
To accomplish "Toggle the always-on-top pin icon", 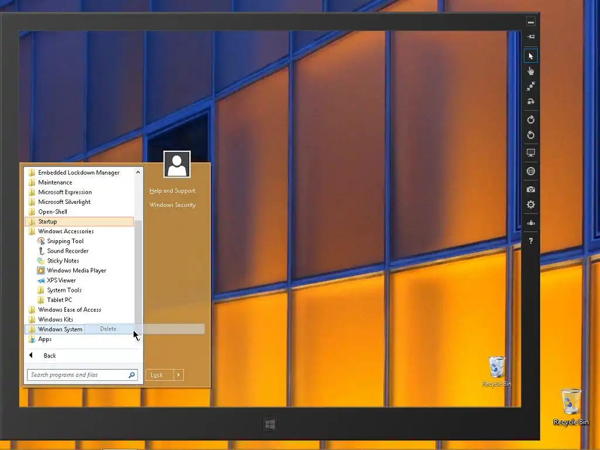I will coord(531,37).
